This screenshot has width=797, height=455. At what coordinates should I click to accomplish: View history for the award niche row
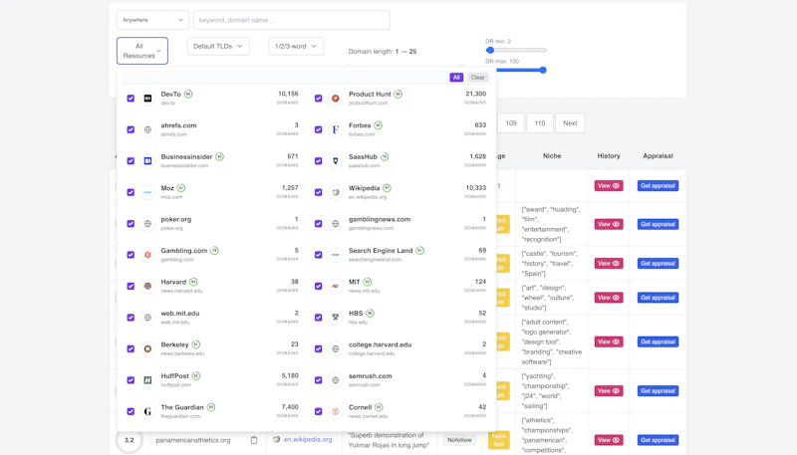[x=609, y=224]
